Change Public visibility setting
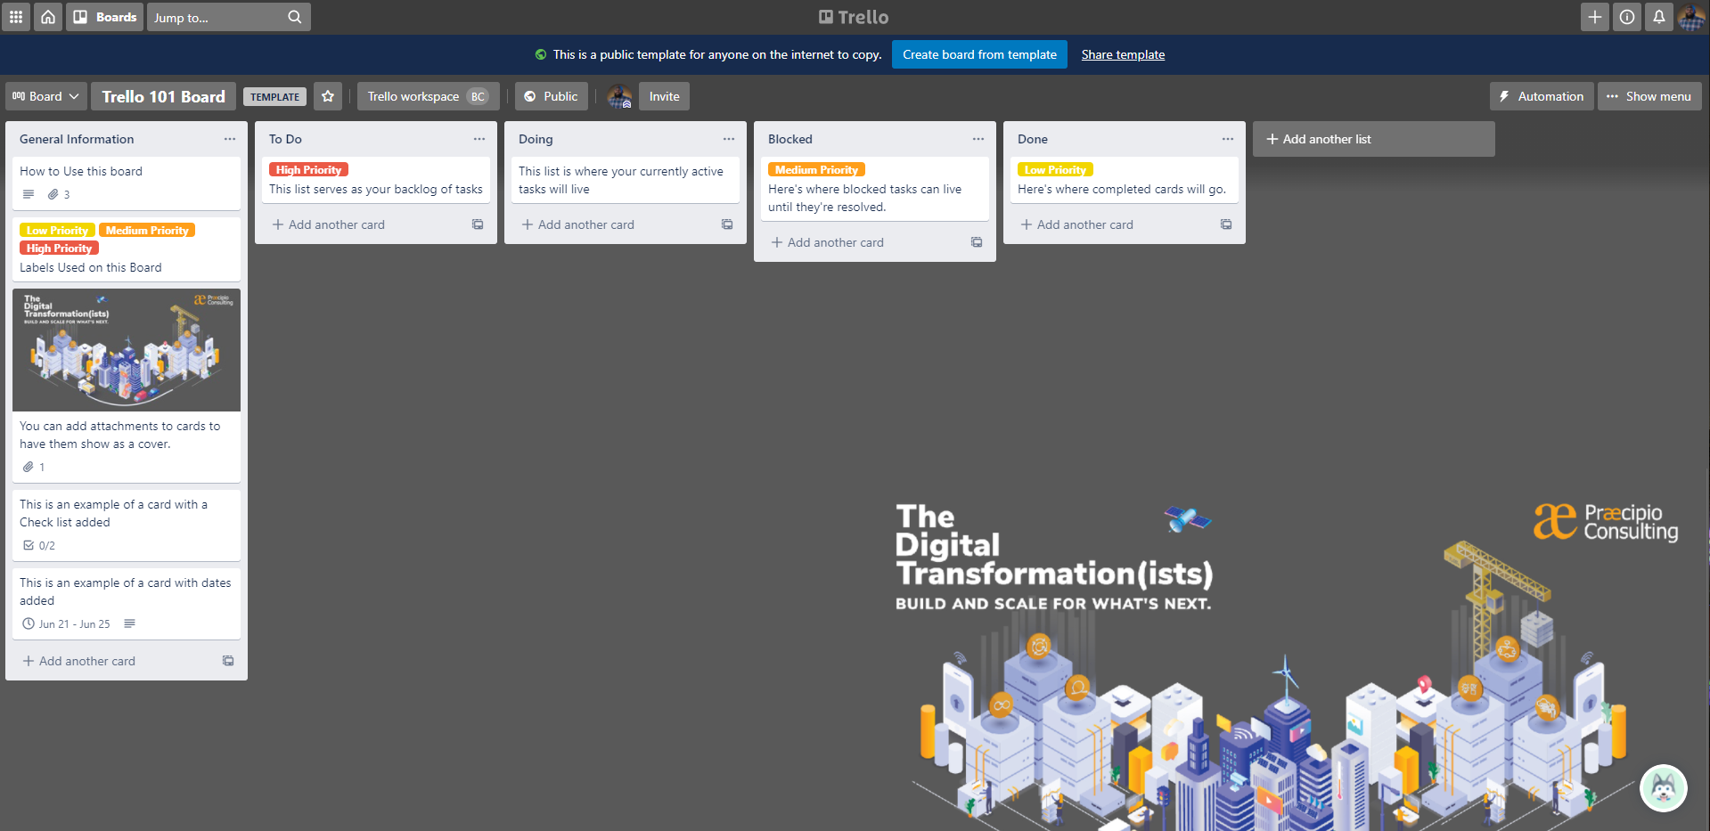 coord(552,96)
